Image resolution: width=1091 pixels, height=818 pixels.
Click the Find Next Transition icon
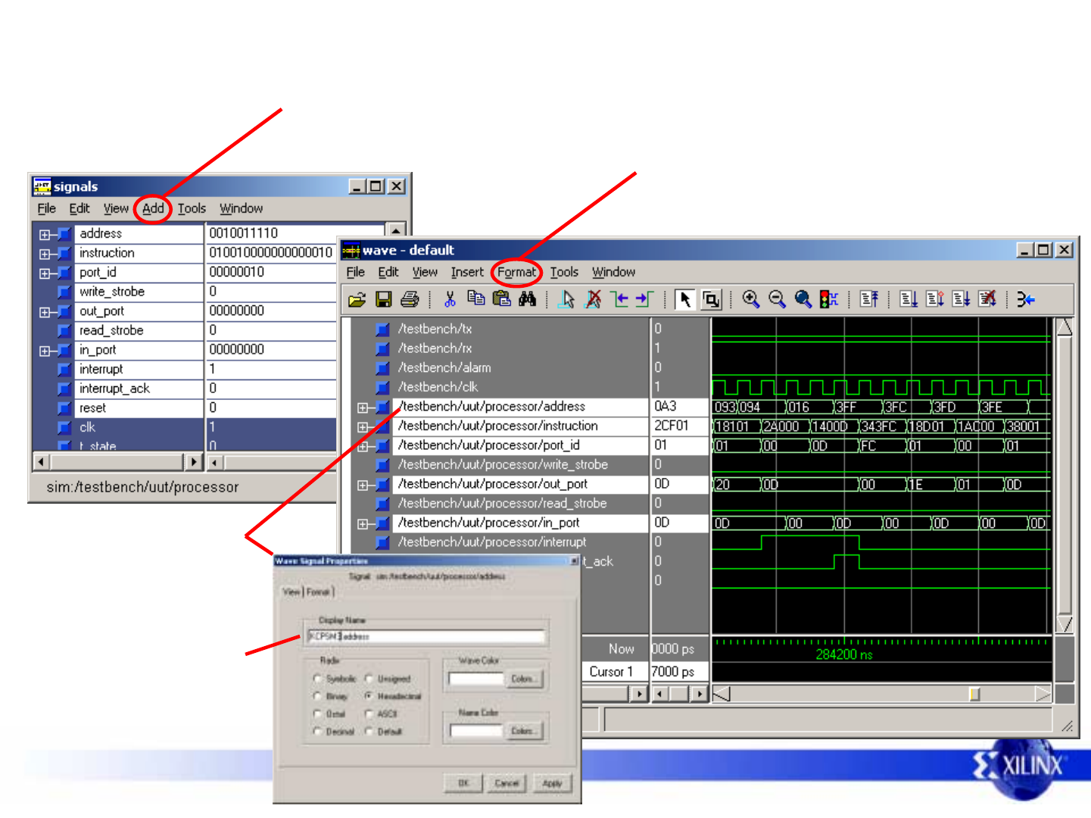[644, 300]
